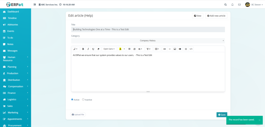The height and width of the screenshot is (127, 265).
Task: Expand the Compensation sidebar menu
Action: pyautogui.click(x=16, y=86)
